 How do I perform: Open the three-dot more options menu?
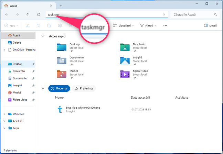click(x=165, y=25)
